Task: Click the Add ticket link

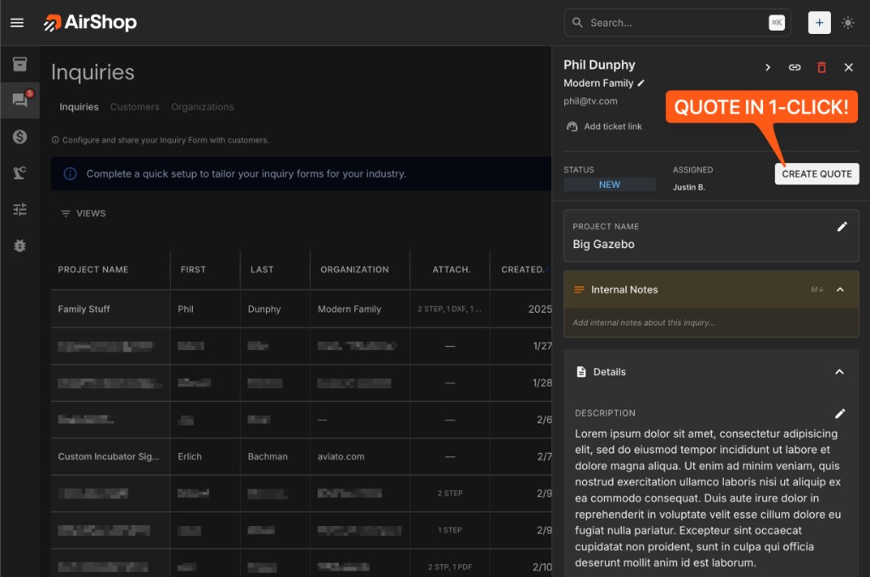Action: 604,126
